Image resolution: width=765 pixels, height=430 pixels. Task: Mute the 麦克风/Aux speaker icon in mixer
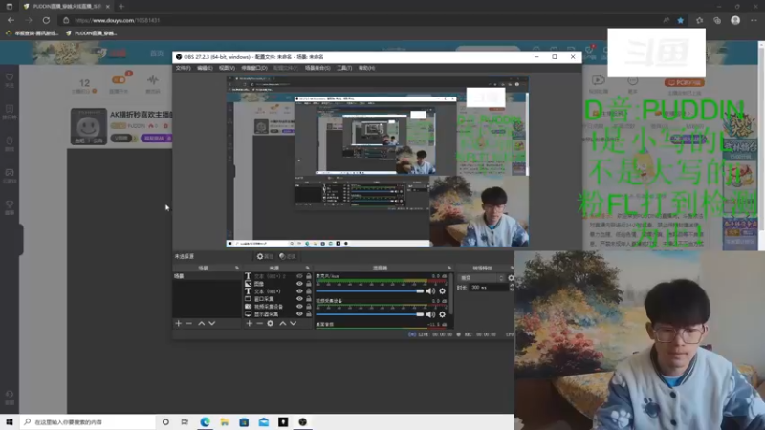430,291
